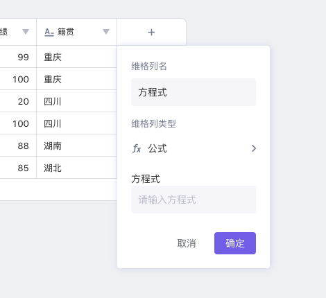326x298 pixels.
Task: Select the cell with score 99
Action: pos(18,57)
